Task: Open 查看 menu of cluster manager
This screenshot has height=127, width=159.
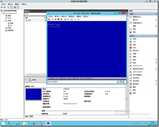Action: (x=17, y=4)
